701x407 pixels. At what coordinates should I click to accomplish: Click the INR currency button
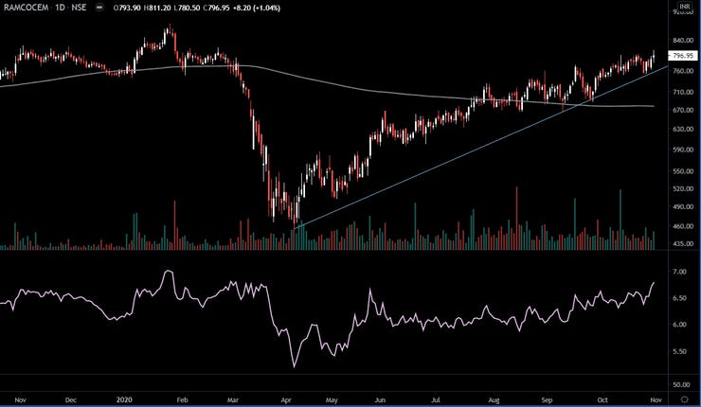click(x=685, y=7)
